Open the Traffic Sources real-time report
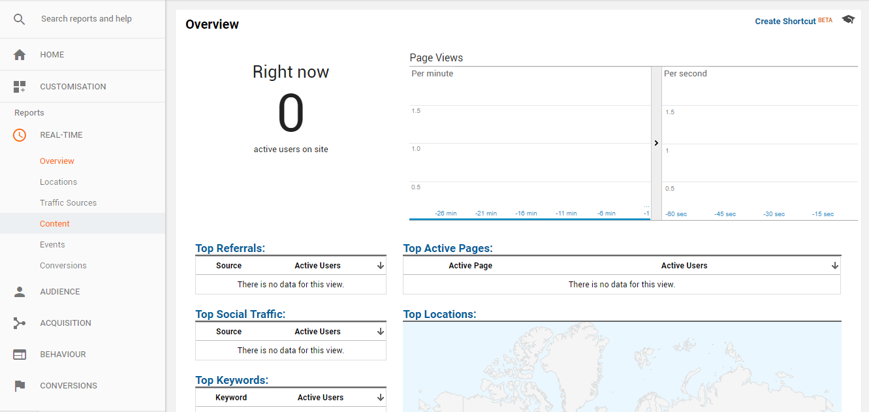 click(x=68, y=203)
